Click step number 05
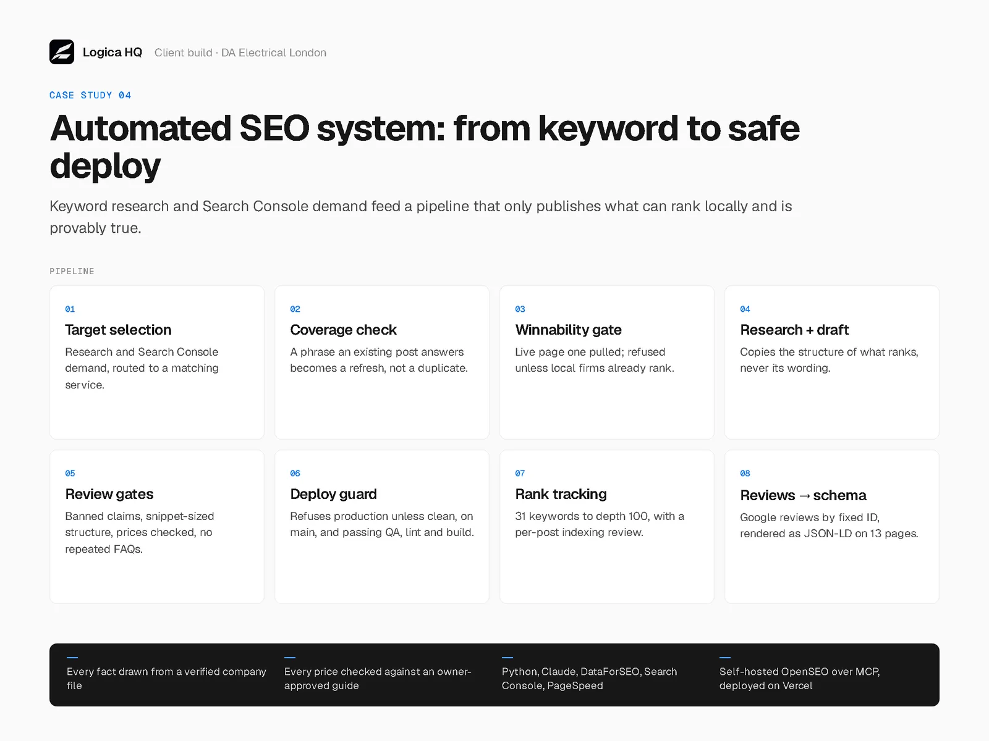Image resolution: width=989 pixels, height=741 pixels. point(70,473)
